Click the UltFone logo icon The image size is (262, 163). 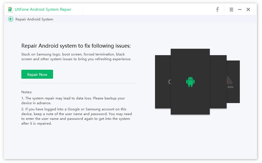10,9
